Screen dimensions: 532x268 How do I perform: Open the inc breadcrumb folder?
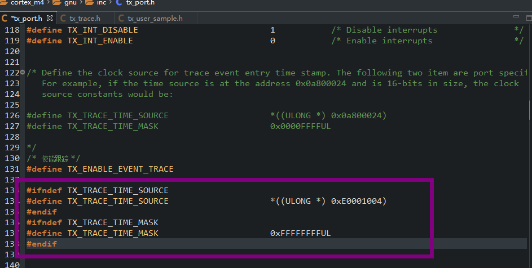[x=102, y=3]
